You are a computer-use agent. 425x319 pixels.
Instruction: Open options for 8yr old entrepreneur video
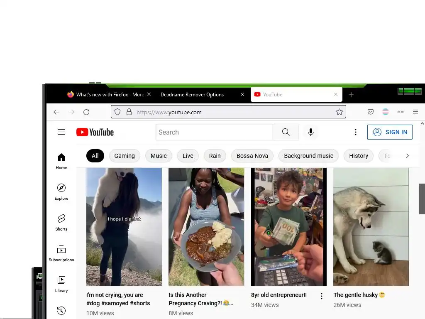point(322,296)
